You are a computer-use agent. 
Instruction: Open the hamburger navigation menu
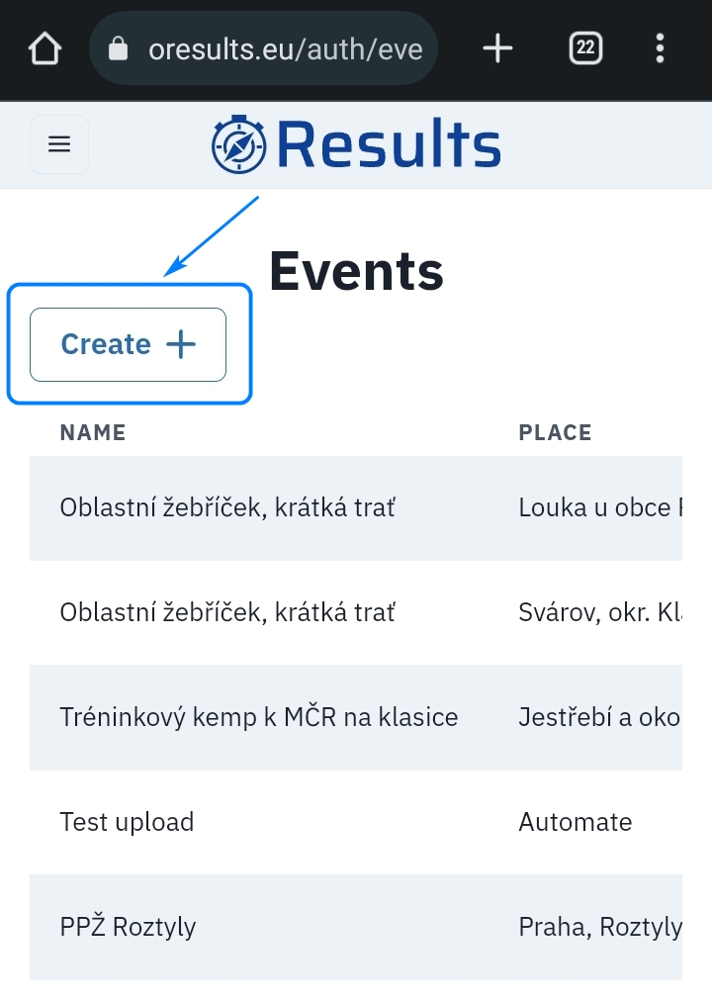[59, 144]
